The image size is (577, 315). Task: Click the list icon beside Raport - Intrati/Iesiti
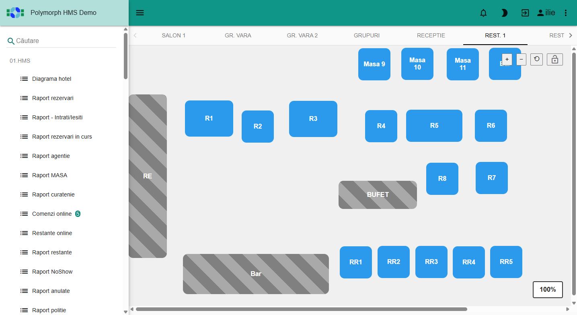(24, 117)
